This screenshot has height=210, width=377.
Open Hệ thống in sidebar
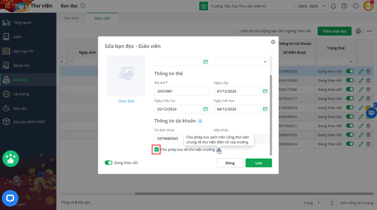click(x=28, y=94)
